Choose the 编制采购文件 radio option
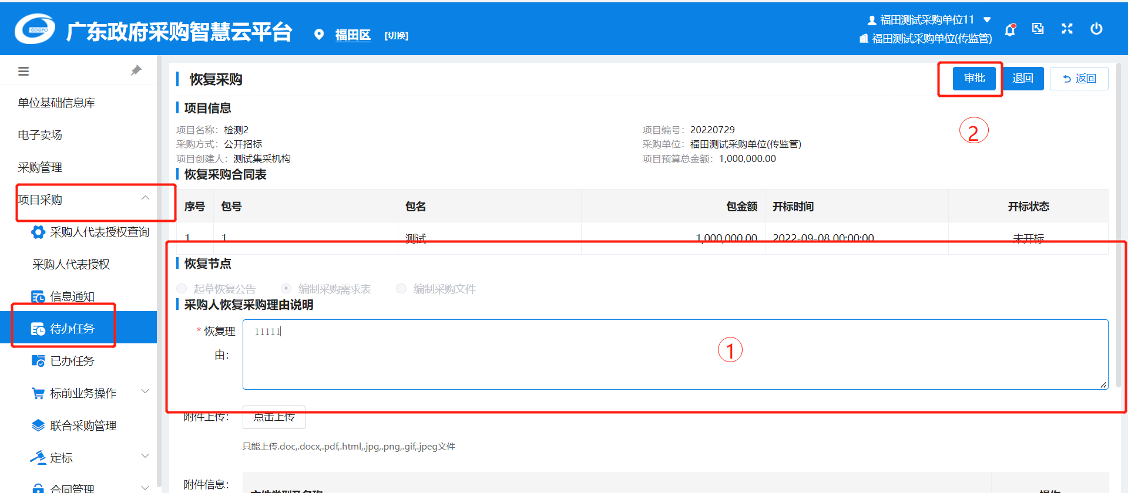Viewport: 1128px width, 493px height. point(401,289)
